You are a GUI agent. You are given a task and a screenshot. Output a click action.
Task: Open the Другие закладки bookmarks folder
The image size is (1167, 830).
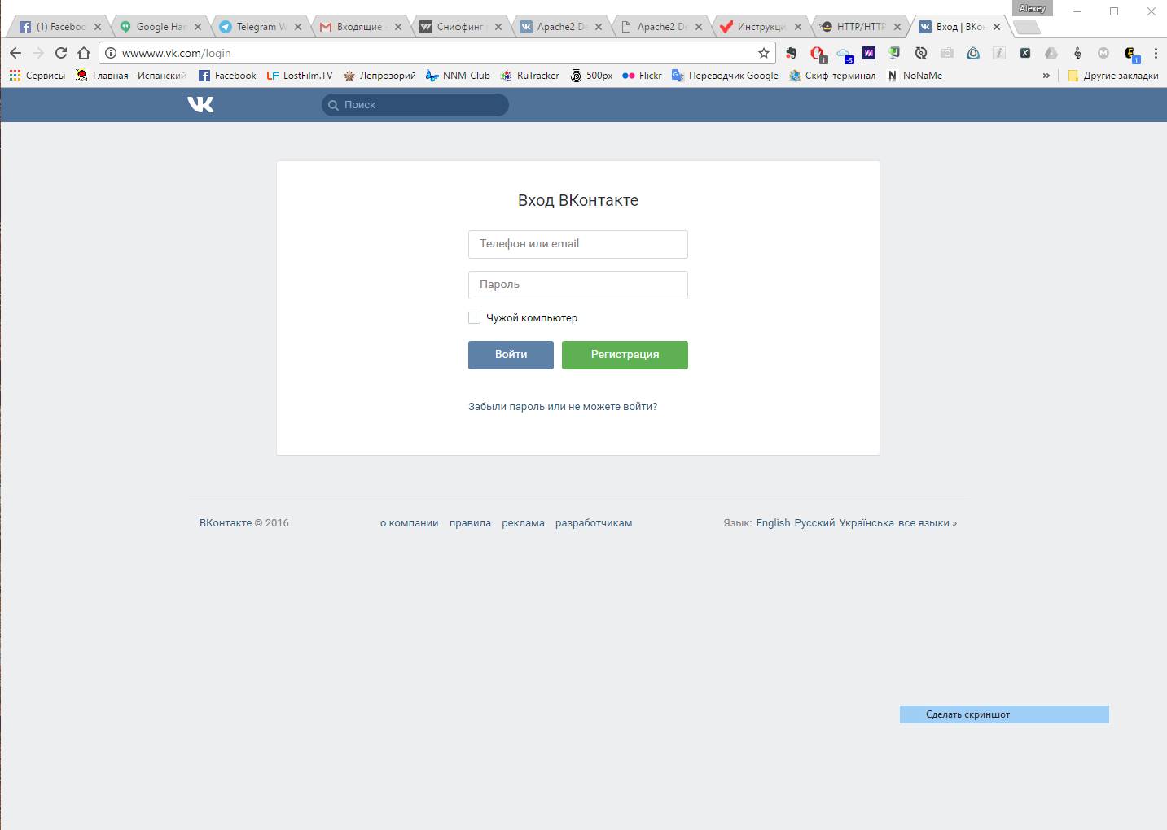(1112, 76)
